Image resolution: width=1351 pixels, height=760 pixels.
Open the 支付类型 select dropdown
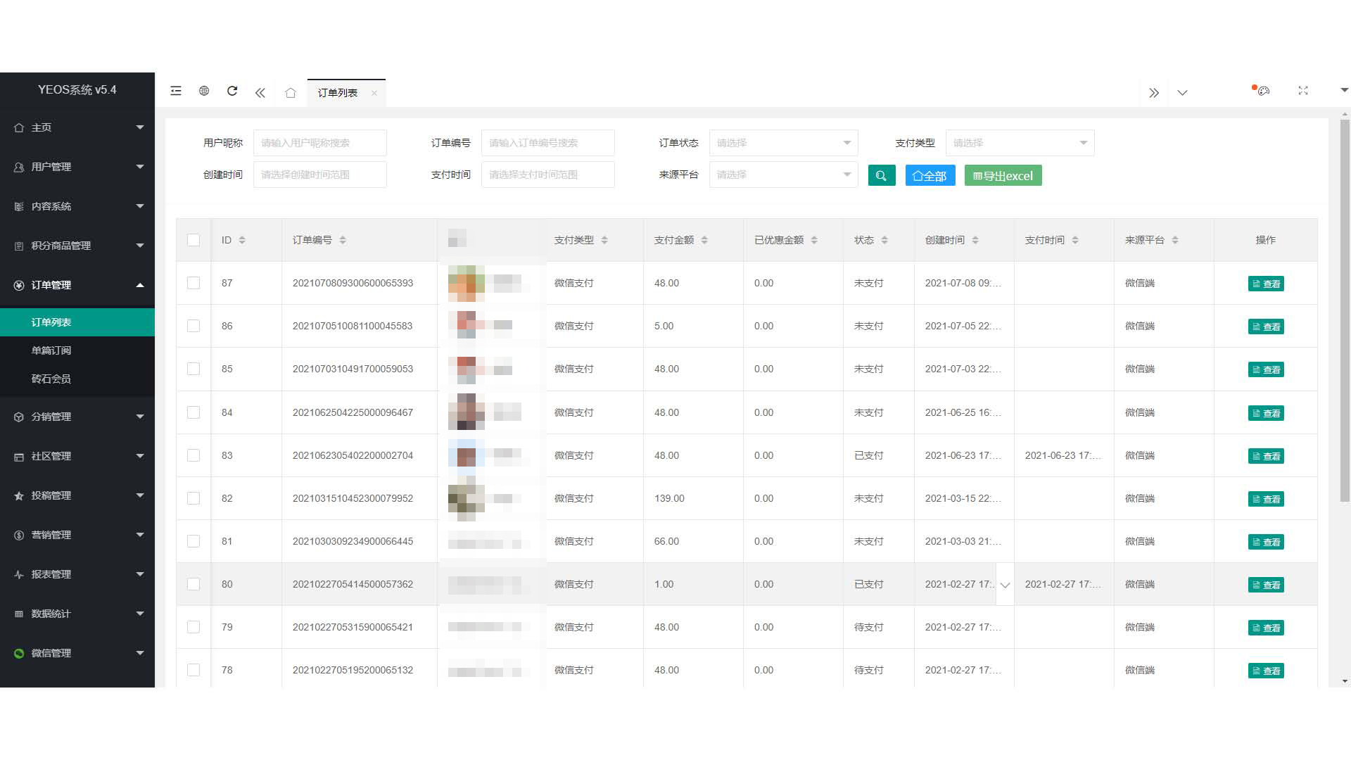coord(1020,143)
